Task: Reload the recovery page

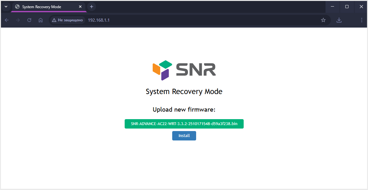Action: [x=29, y=20]
